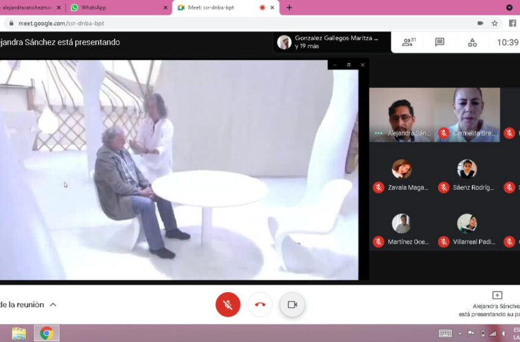Toggle the camera with the video button

[292, 304]
